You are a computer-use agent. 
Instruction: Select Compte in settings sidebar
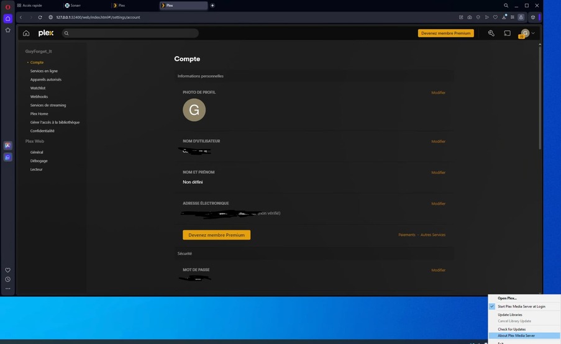(x=37, y=62)
